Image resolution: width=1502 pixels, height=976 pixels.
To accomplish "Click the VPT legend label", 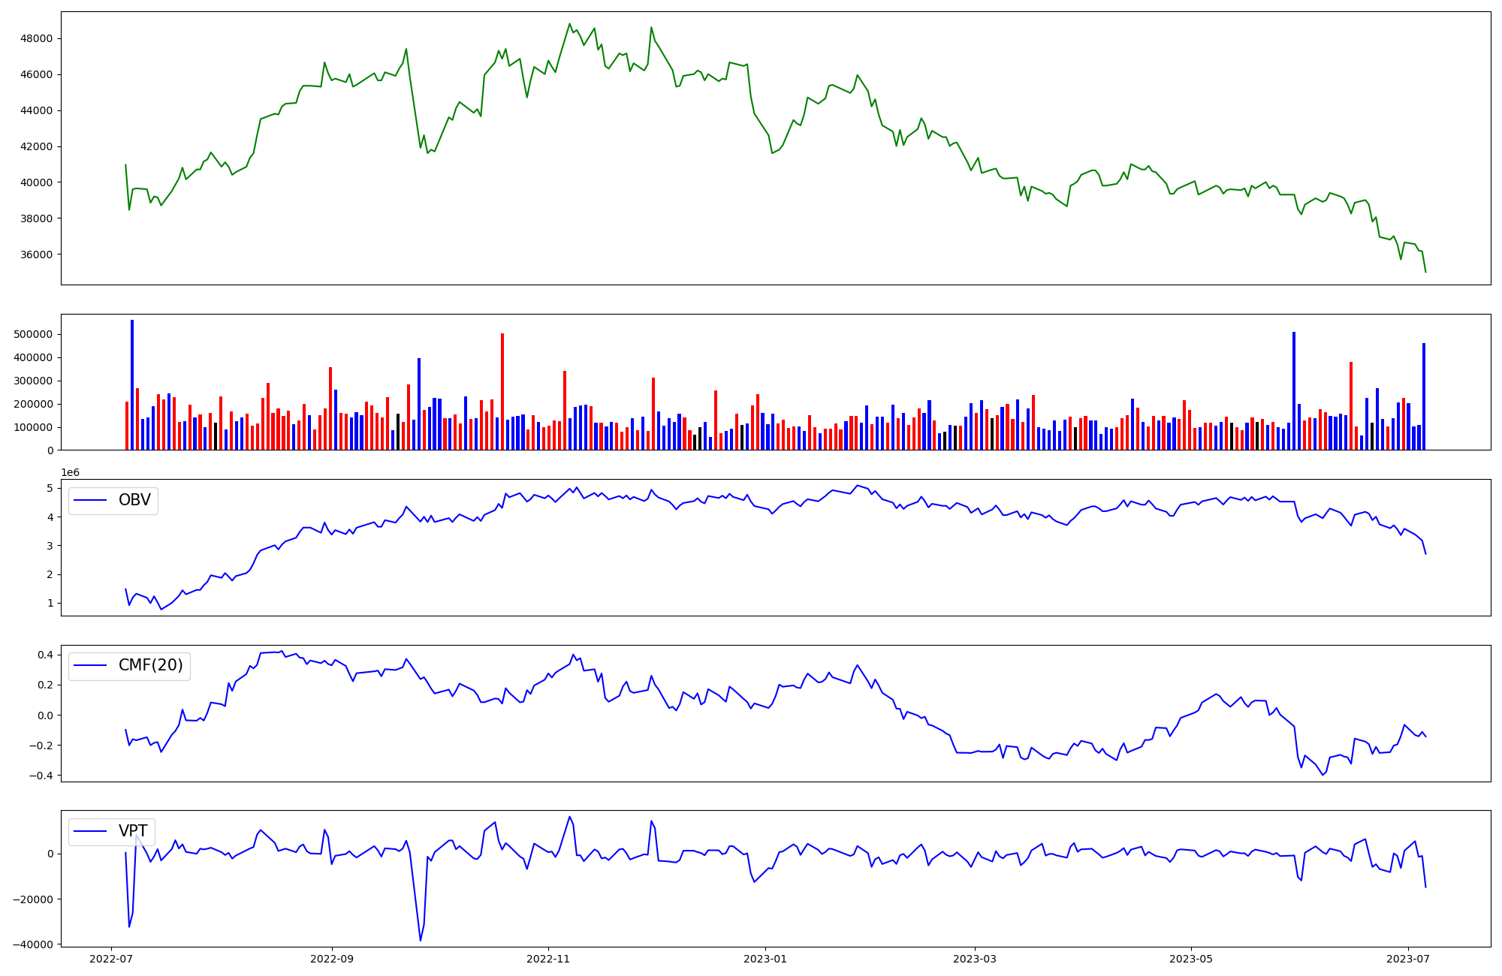I will pos(134,831).
